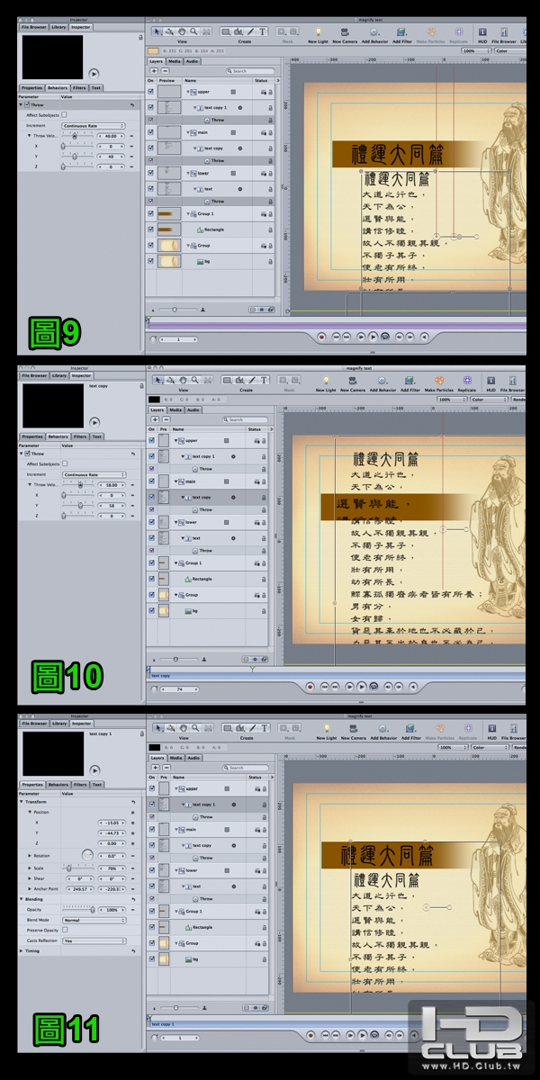
Task: Toggle upper layer checkbox in figure 9
Action: click(151, 92)
